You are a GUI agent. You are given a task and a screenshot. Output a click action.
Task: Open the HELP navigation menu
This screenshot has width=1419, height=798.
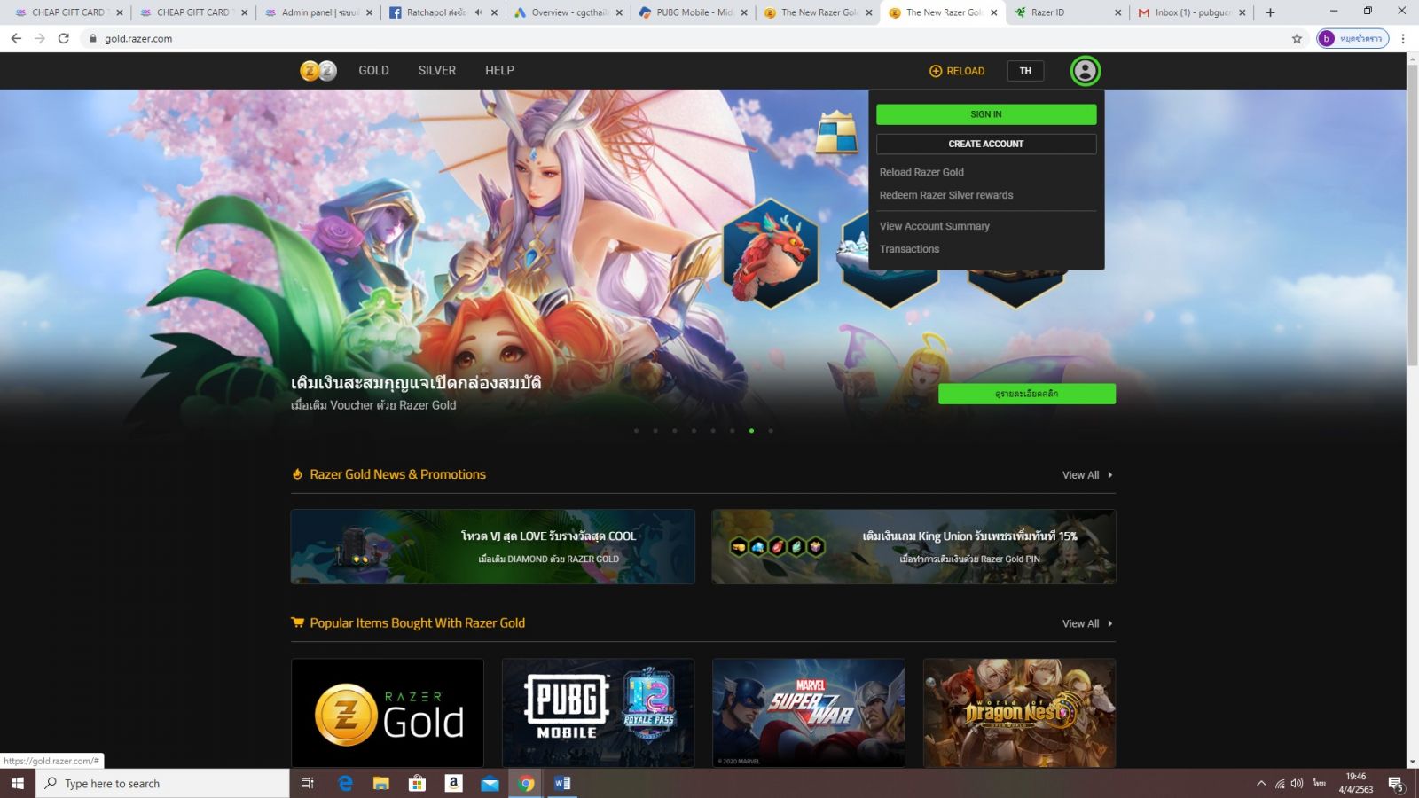coord(499,71)
